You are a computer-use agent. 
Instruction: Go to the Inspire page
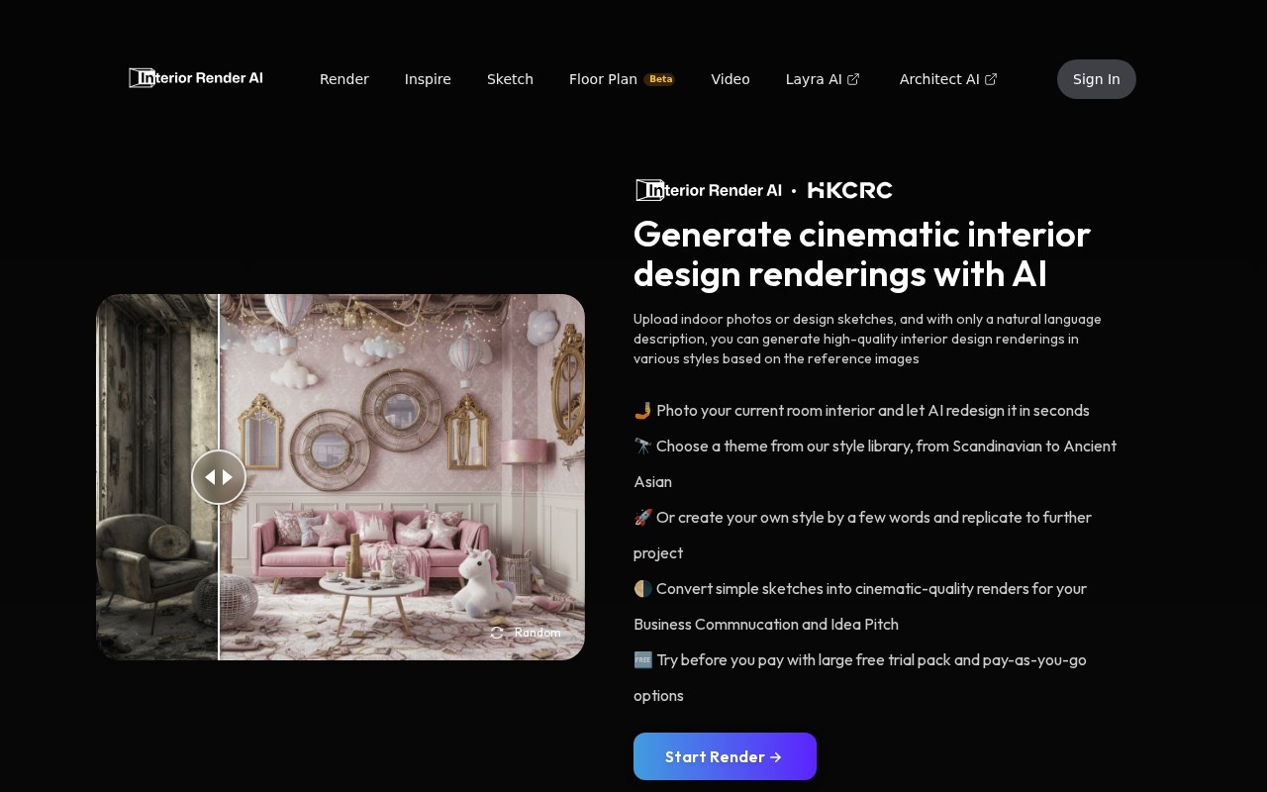tap(428, 79)
